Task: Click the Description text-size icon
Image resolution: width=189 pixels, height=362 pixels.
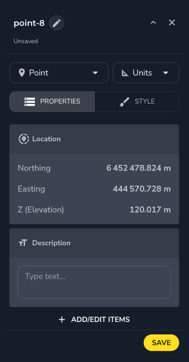Action: [23, 243]
